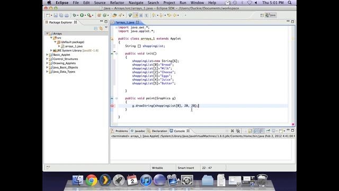Collapse the src folder node
The height and width of the screenshot is (191, 339).
pyautogui.click(x=51, y=38)
